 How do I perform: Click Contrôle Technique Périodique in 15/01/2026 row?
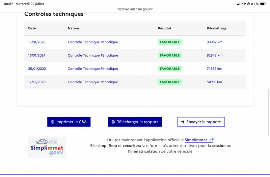point(93,42)
